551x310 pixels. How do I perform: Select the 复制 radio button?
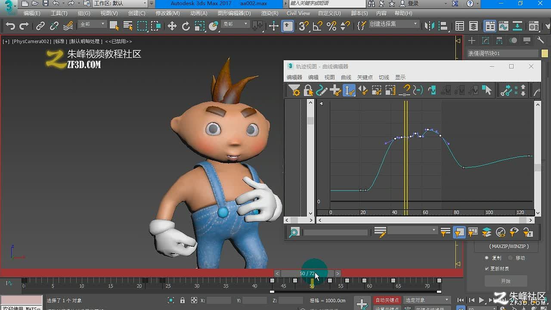tap(487, 258)
